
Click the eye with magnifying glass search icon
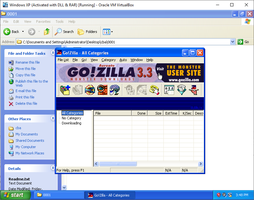point(102,90)
